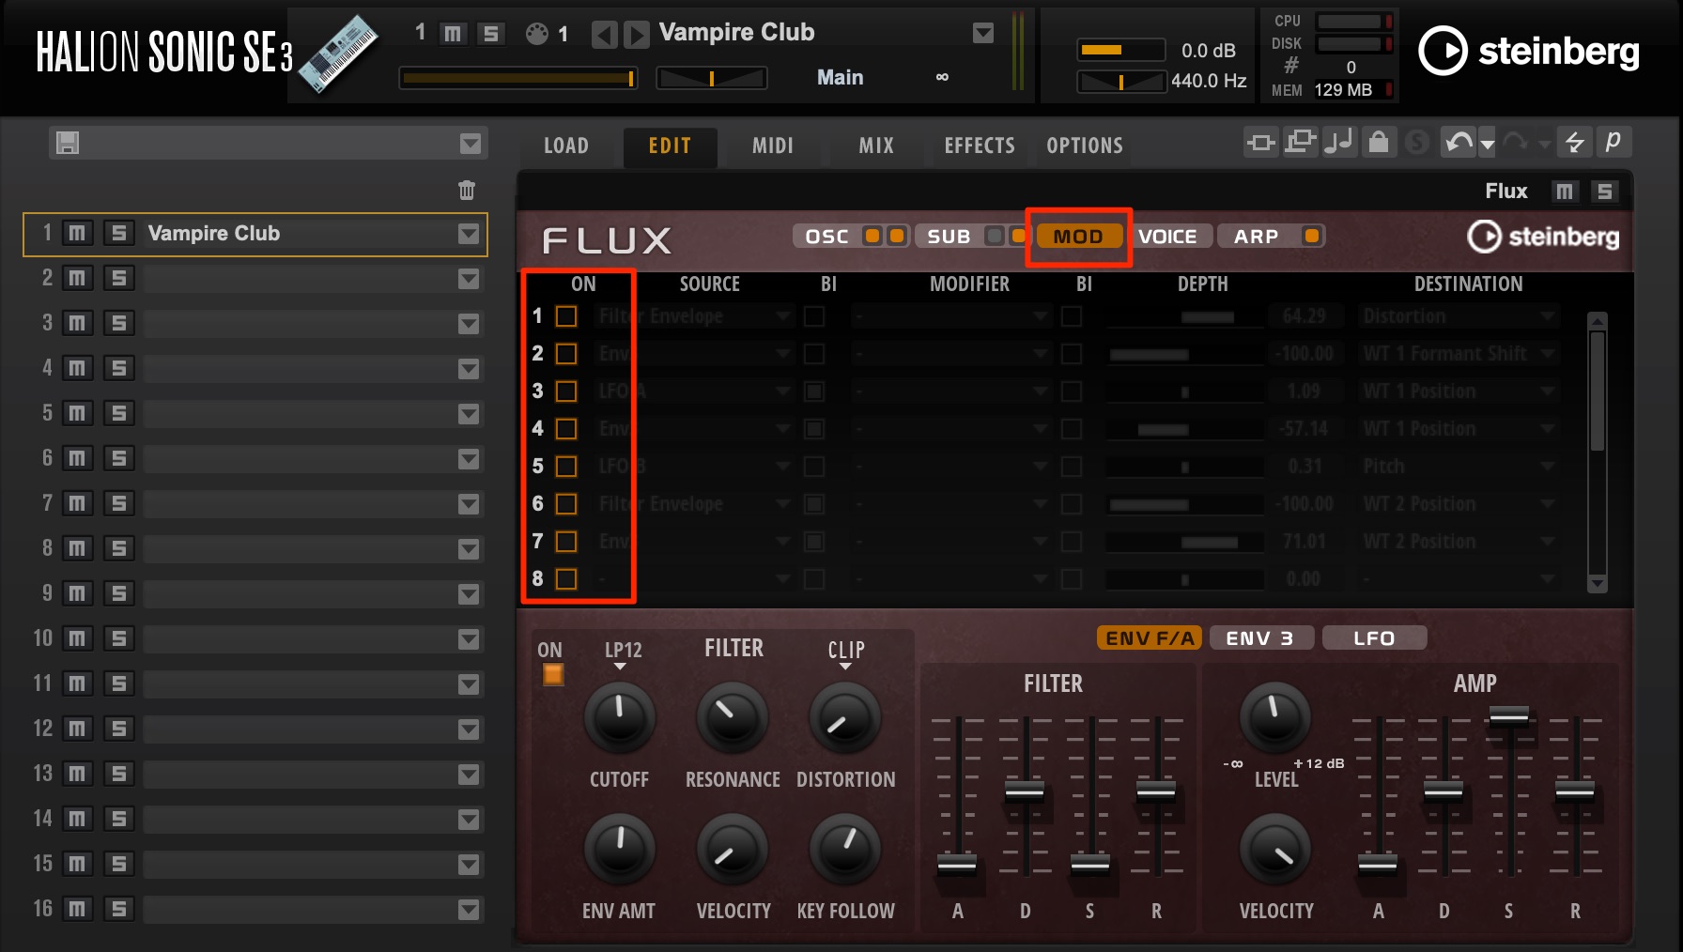Click the first editor size toolbar icon
This screenshot has width=1683, height=952.
click(1260, 143)
